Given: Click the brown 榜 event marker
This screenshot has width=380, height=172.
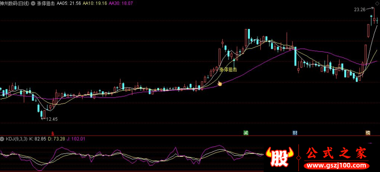Looking at the screenshot, I should pos(368,133).
